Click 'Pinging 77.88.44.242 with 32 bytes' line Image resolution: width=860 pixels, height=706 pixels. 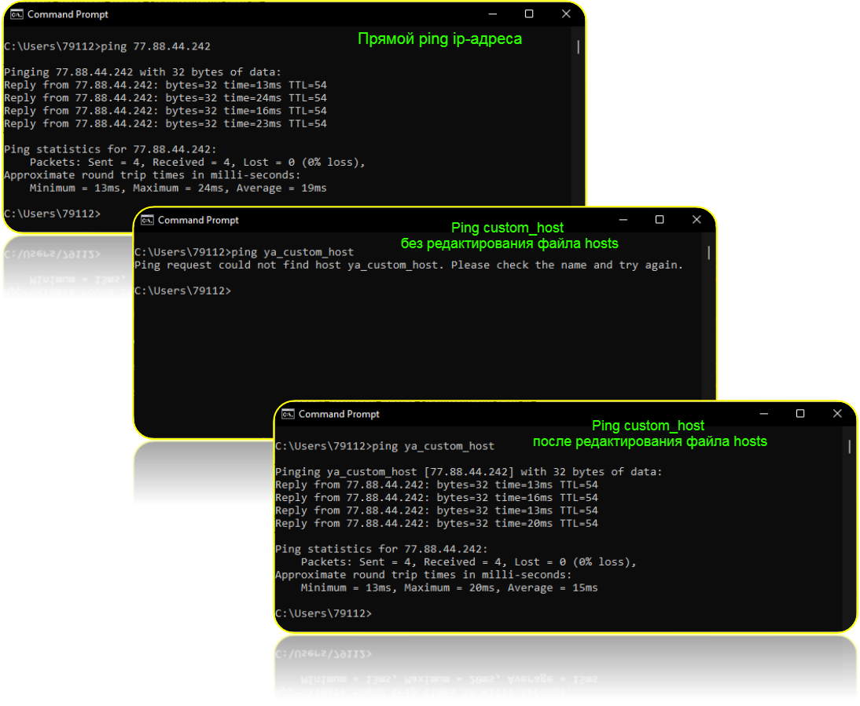[142, 72]
